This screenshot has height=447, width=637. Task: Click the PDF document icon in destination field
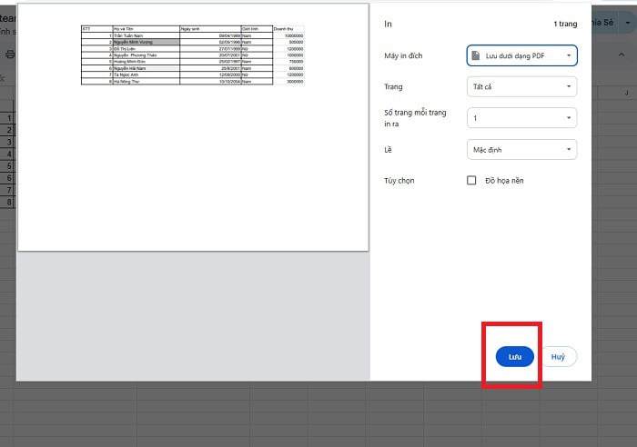[x=475, y=56]
